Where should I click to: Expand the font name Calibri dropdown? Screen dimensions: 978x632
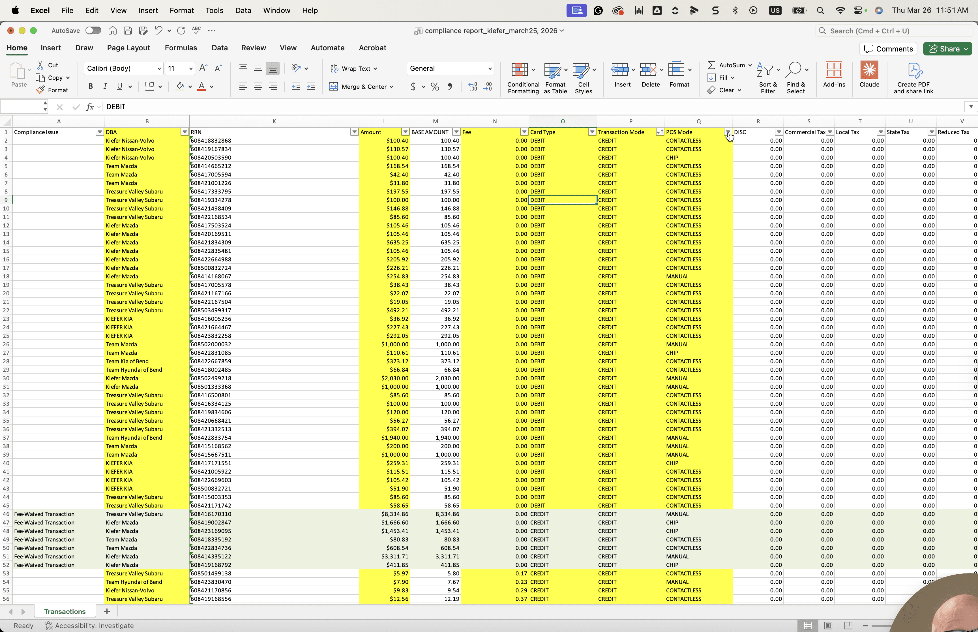click(x=159, y=68)
